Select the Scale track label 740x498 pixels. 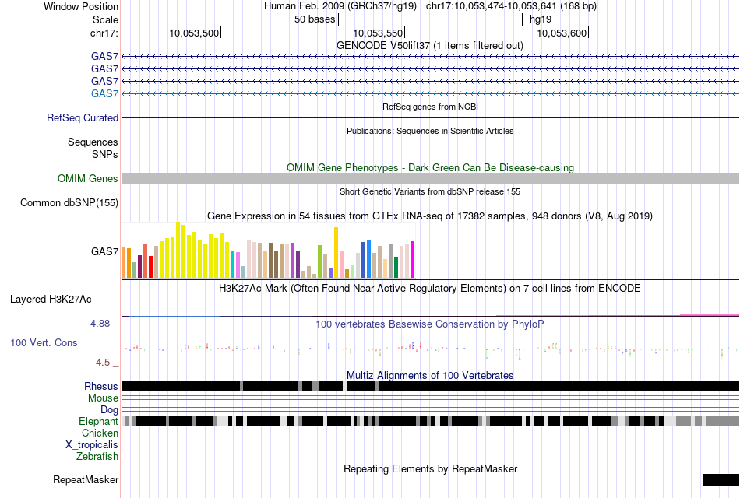(105, 19)
